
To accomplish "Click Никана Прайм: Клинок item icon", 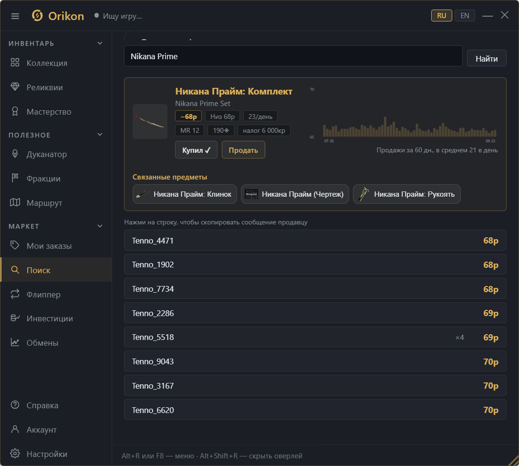I will (x=143, y=194).
